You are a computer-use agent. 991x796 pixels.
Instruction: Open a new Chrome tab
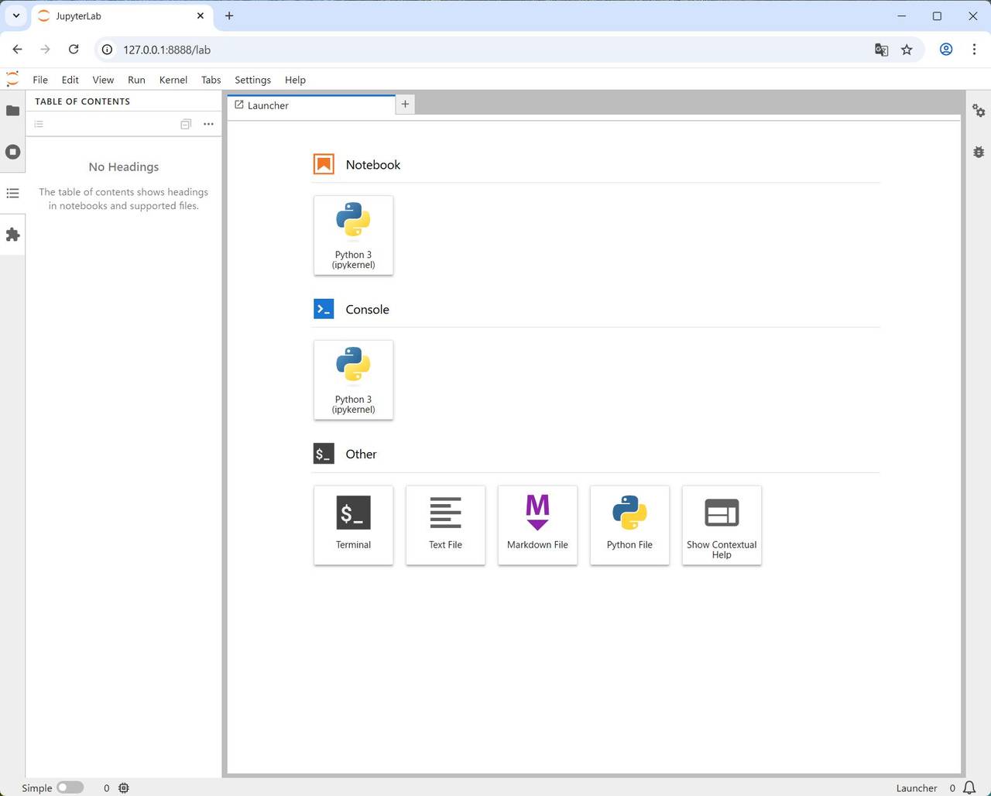[229, 15]
